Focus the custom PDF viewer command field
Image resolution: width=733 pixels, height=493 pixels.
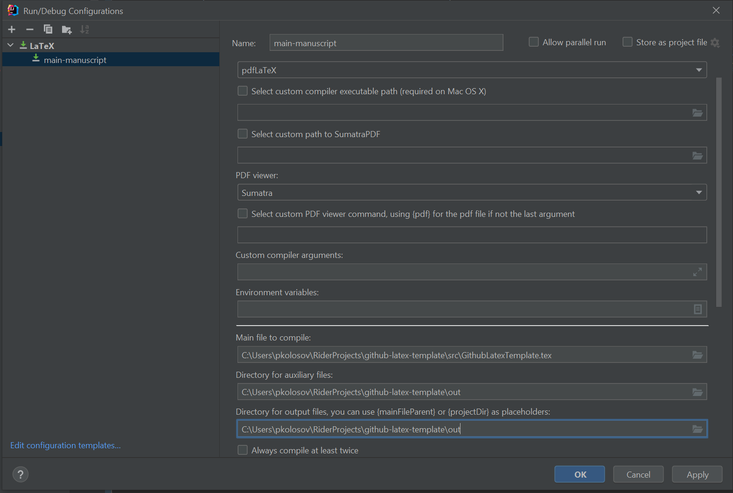pos(472,235)
